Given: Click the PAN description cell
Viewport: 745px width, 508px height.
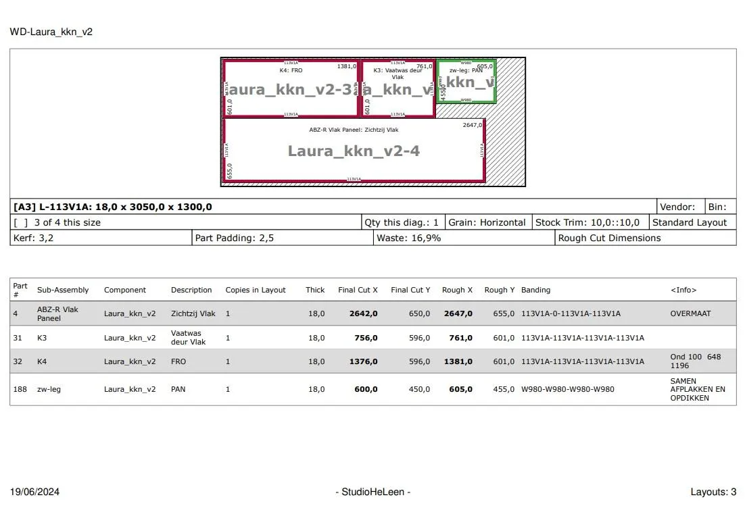Looking at the screenshot, I should click(178, 389).
